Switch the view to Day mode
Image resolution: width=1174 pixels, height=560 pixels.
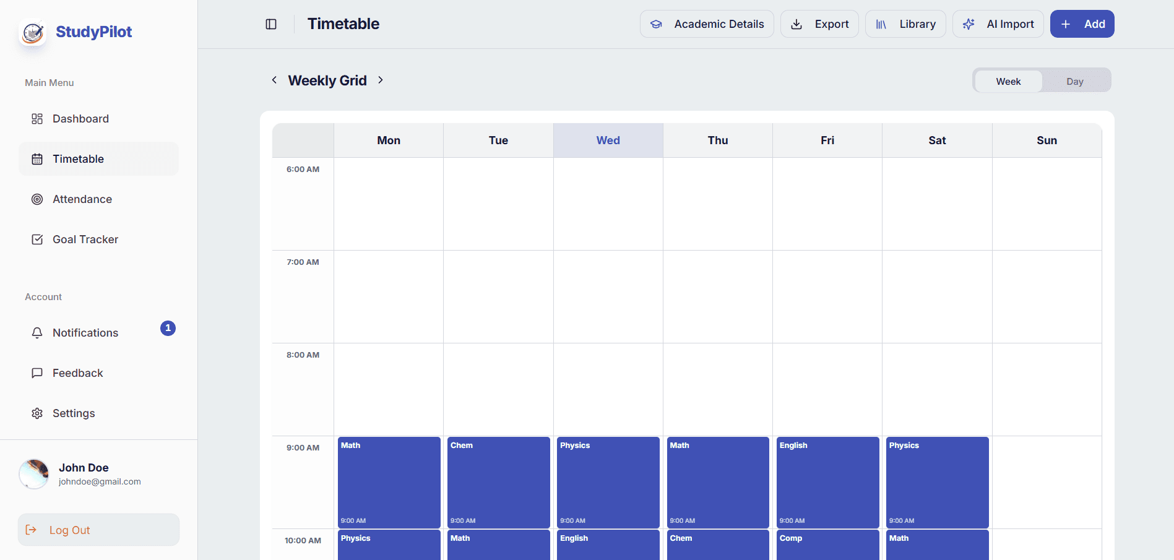pyautogui.click(x=1075, y=80)
